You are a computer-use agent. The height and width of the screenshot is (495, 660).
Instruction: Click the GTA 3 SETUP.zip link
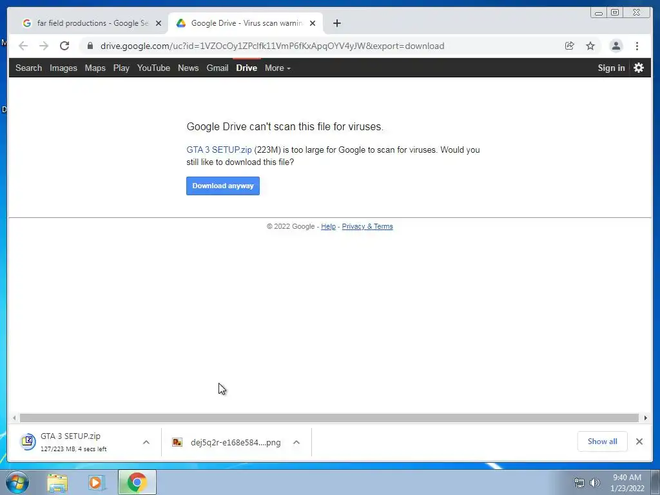pyautogui.click(x=219, y=150)
